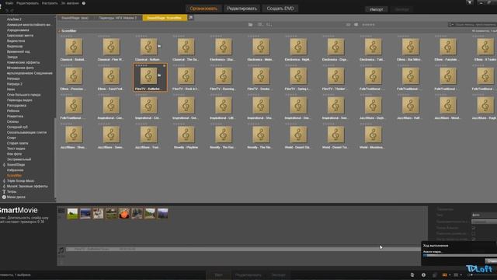Select Аэродинамика in the sidebar
Image resolution: width=497 pixels, height=280 pixels.
[18, 30]
